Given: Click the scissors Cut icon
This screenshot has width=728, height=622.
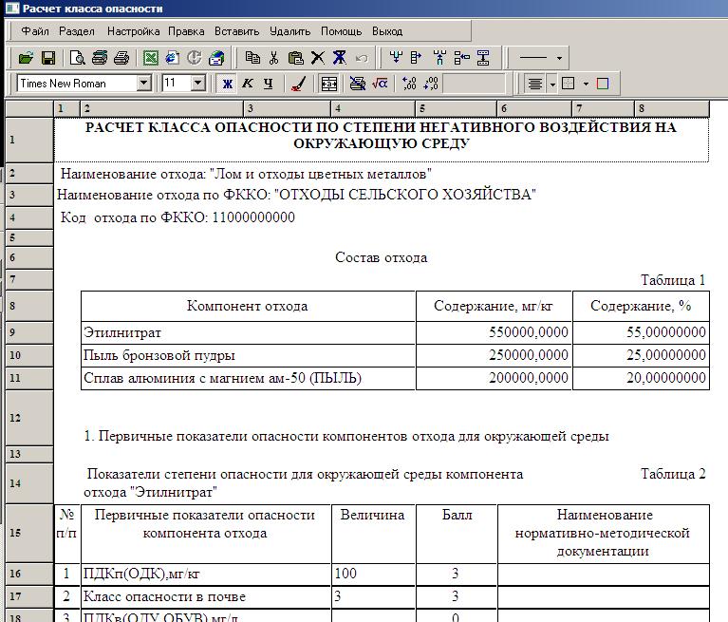Looking at the screenshot, I should (x=274, y=58).
